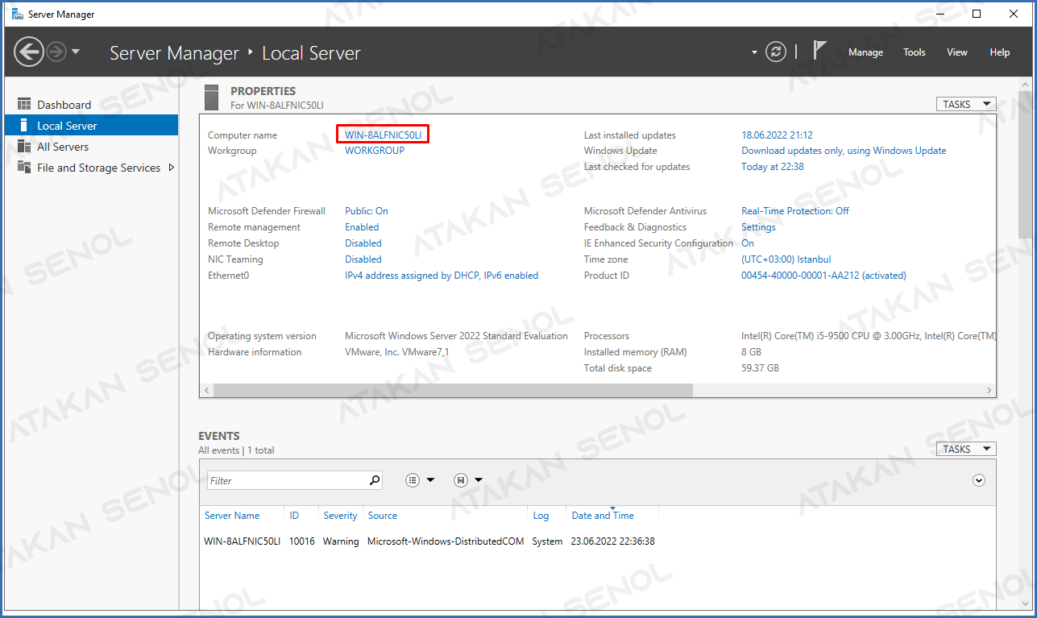Click the PROPERTIES server tower icon
Screen dimensions: 1037x618
point(211,97)
